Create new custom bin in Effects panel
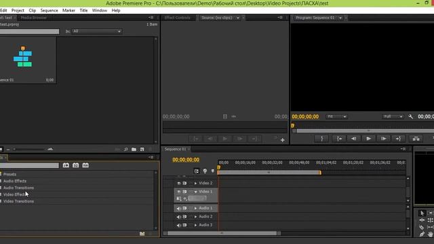434x244 pixels. [x=142, y=234]
